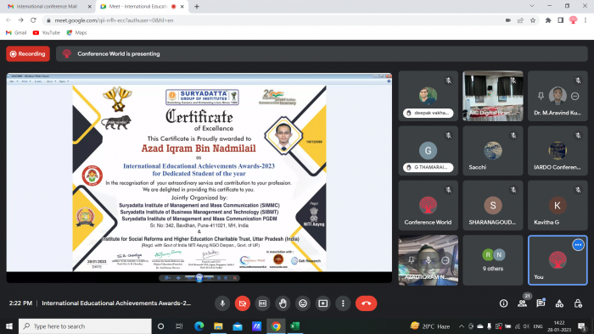The height and width of the screenshot is (334, 594).
Task: Open the YouTube bookmark
Action: click(47, 32)
